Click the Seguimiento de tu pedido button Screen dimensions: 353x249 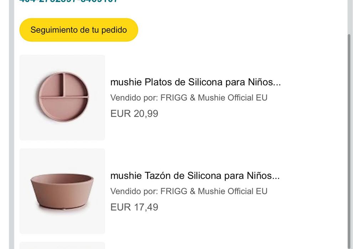78,30
